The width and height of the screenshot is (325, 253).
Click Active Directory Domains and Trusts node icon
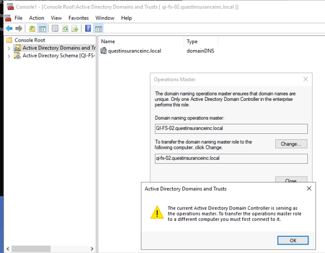(17, 48)
